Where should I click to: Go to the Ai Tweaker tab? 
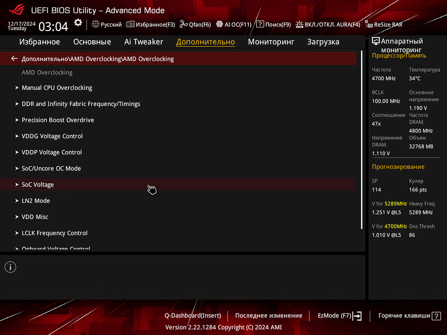(144, 42)
